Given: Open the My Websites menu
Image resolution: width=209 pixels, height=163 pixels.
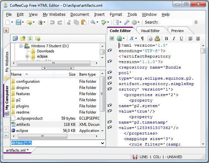Looking at the screenshot, I should [54, 14].
